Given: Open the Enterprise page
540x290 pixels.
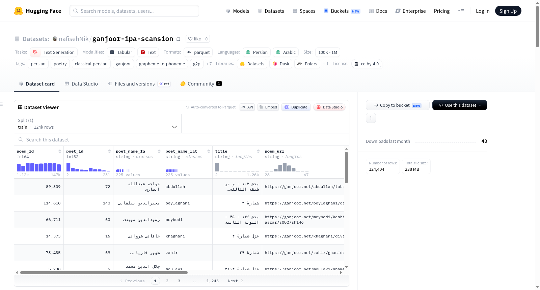Looking at the screenshot, I should point(410,11).
